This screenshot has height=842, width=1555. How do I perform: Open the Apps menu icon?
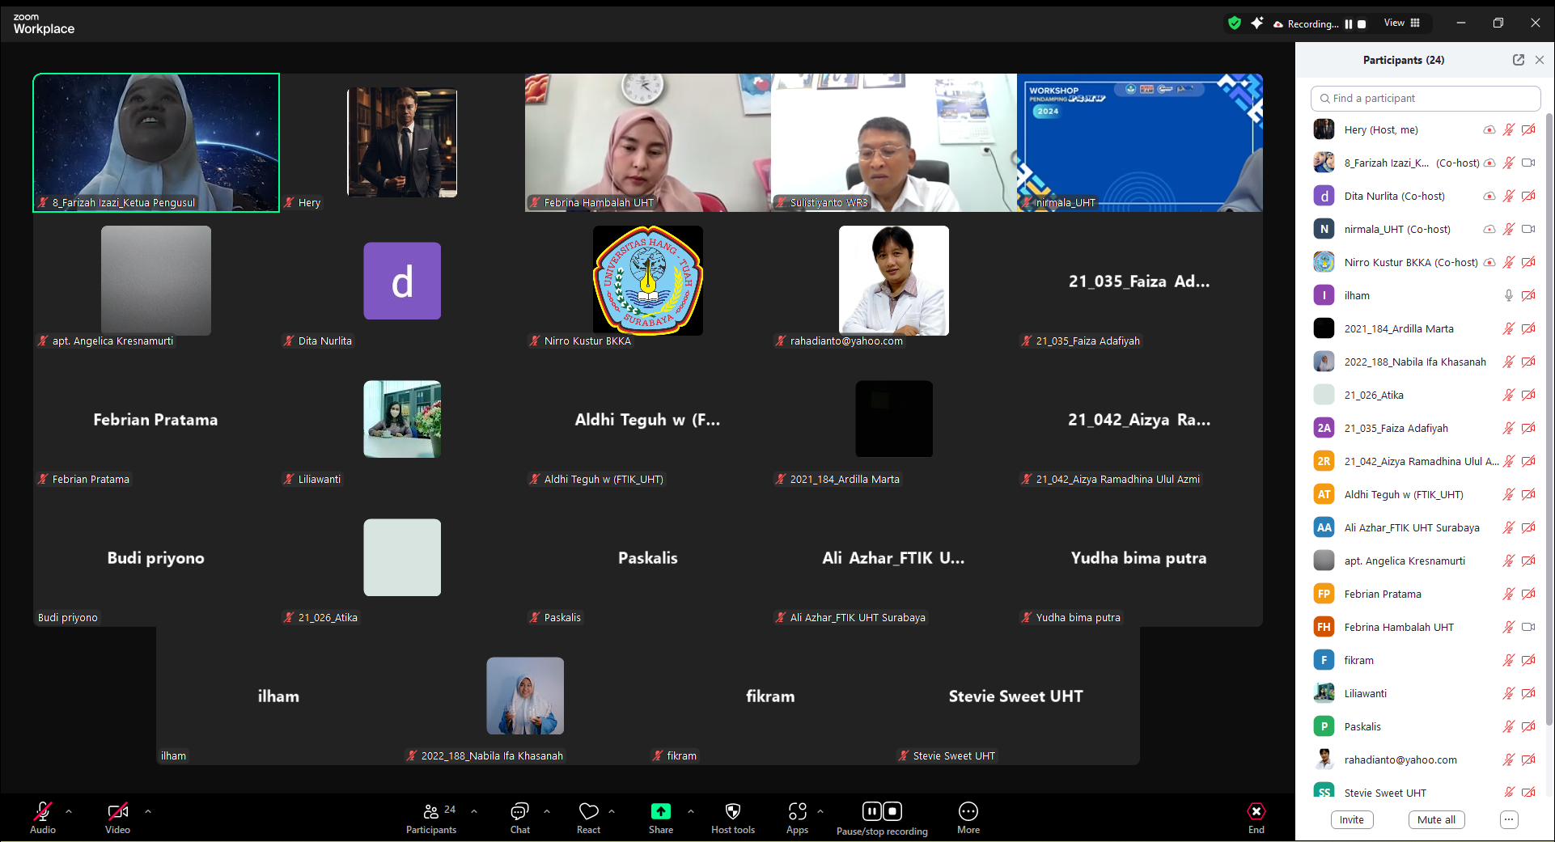797,812
